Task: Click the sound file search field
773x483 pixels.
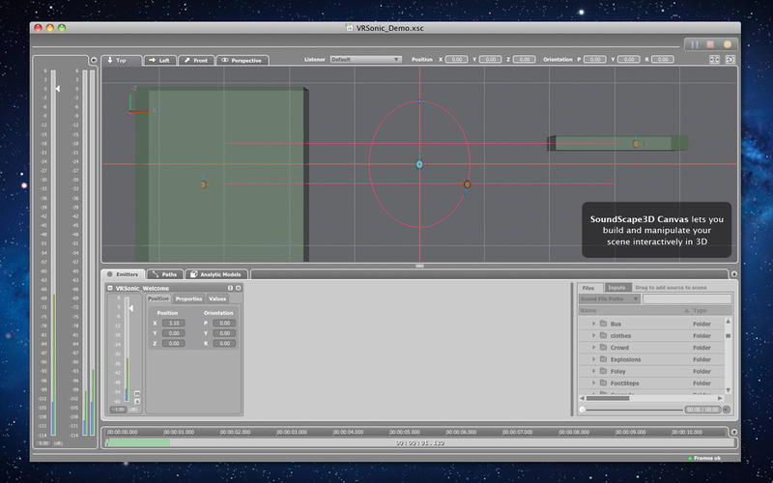Action: tap(687, 299)
